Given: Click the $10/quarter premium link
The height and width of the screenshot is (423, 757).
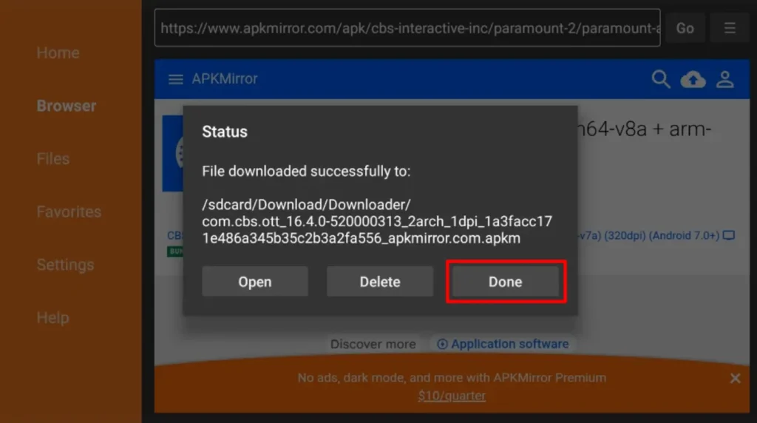Looking at the screenshot, I should 452,396.
